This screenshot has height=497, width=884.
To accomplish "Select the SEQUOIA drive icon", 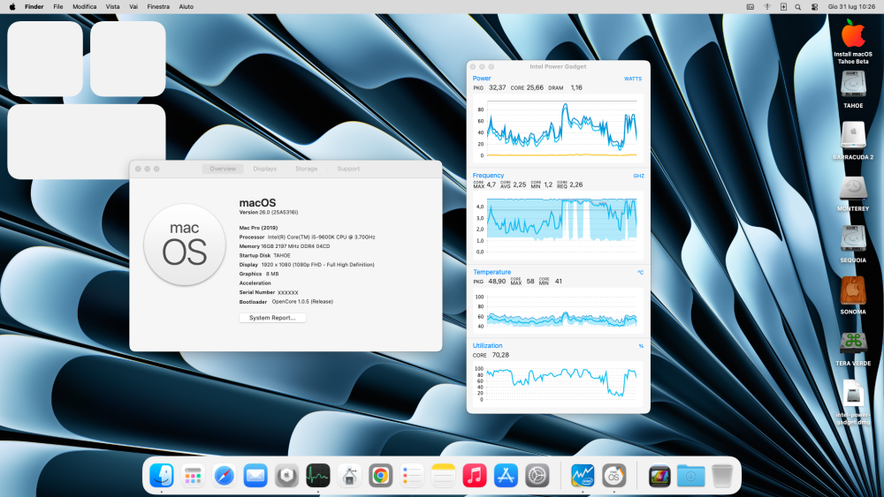I will (x=853, y=244).
